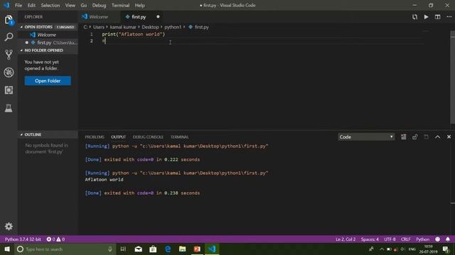Open the log output file icon

click(x=426, y=137)
